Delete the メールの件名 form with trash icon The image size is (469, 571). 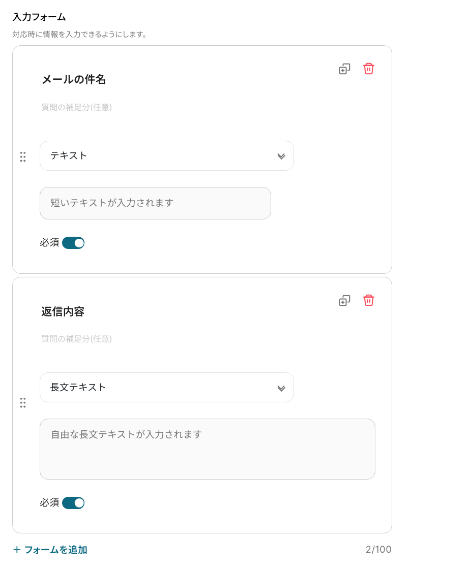click(368, 69)
